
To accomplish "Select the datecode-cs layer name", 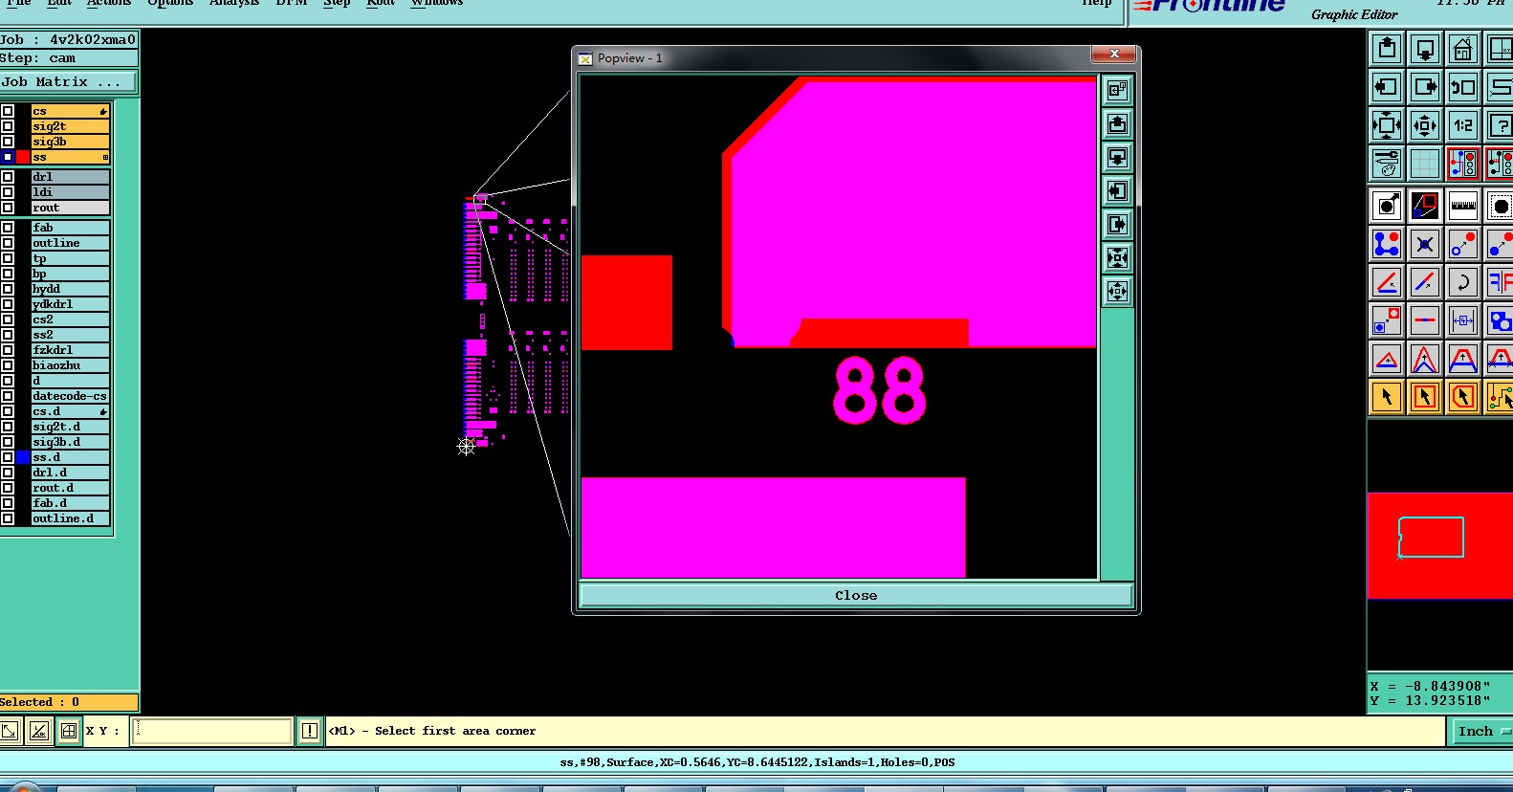I will click(x=70, y=396).
